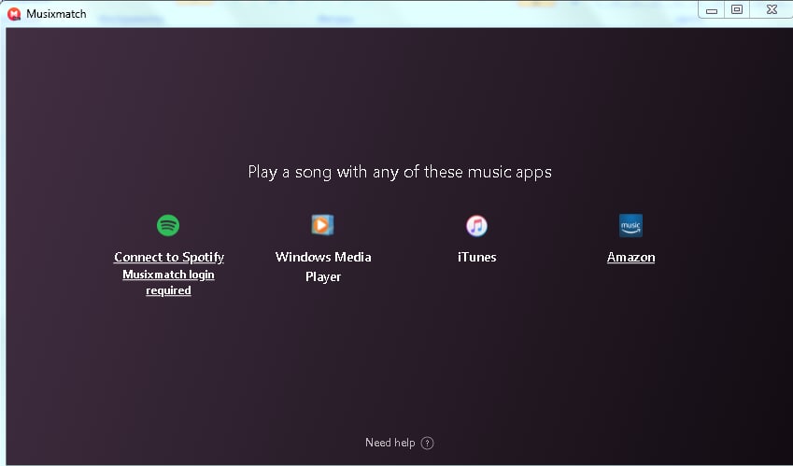Click the Amazon Music icon

coord(630,225)
